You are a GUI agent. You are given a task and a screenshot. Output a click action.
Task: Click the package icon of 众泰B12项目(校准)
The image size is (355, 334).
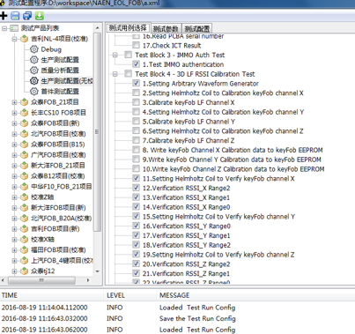(24, 176)
